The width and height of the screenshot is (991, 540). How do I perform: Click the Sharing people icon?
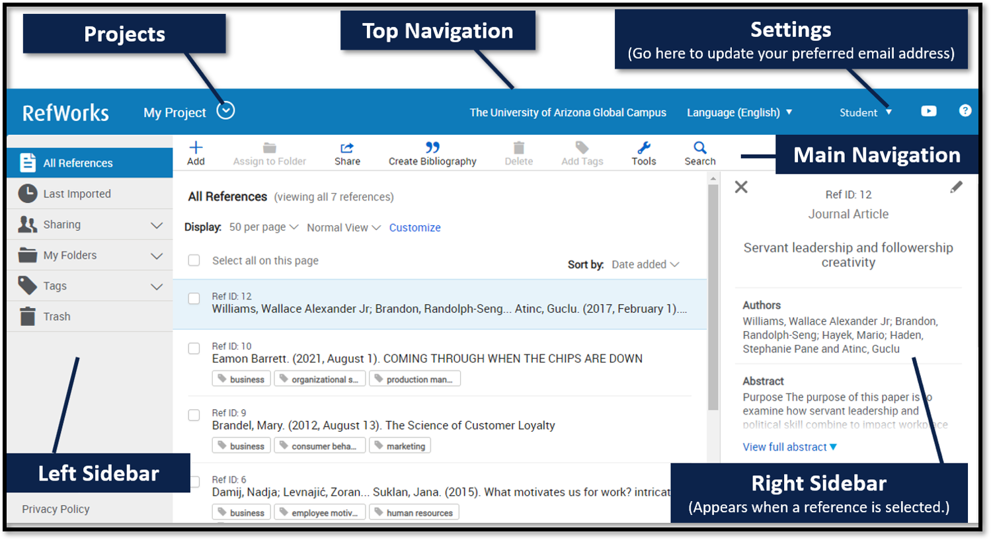28,225
